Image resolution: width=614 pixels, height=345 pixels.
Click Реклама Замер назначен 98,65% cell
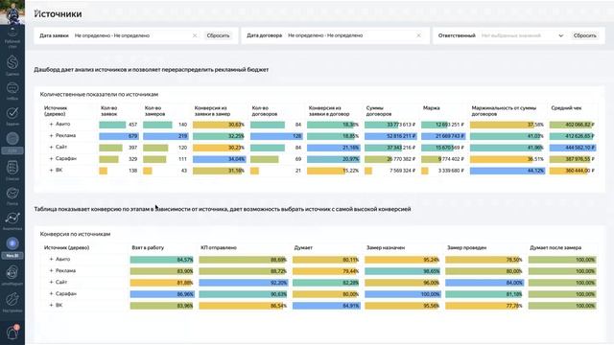coord(403,271)
